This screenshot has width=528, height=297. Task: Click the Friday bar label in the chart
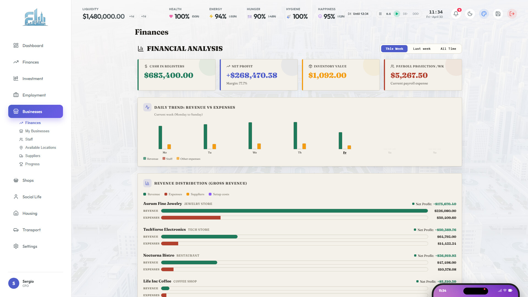click(345, 153)
